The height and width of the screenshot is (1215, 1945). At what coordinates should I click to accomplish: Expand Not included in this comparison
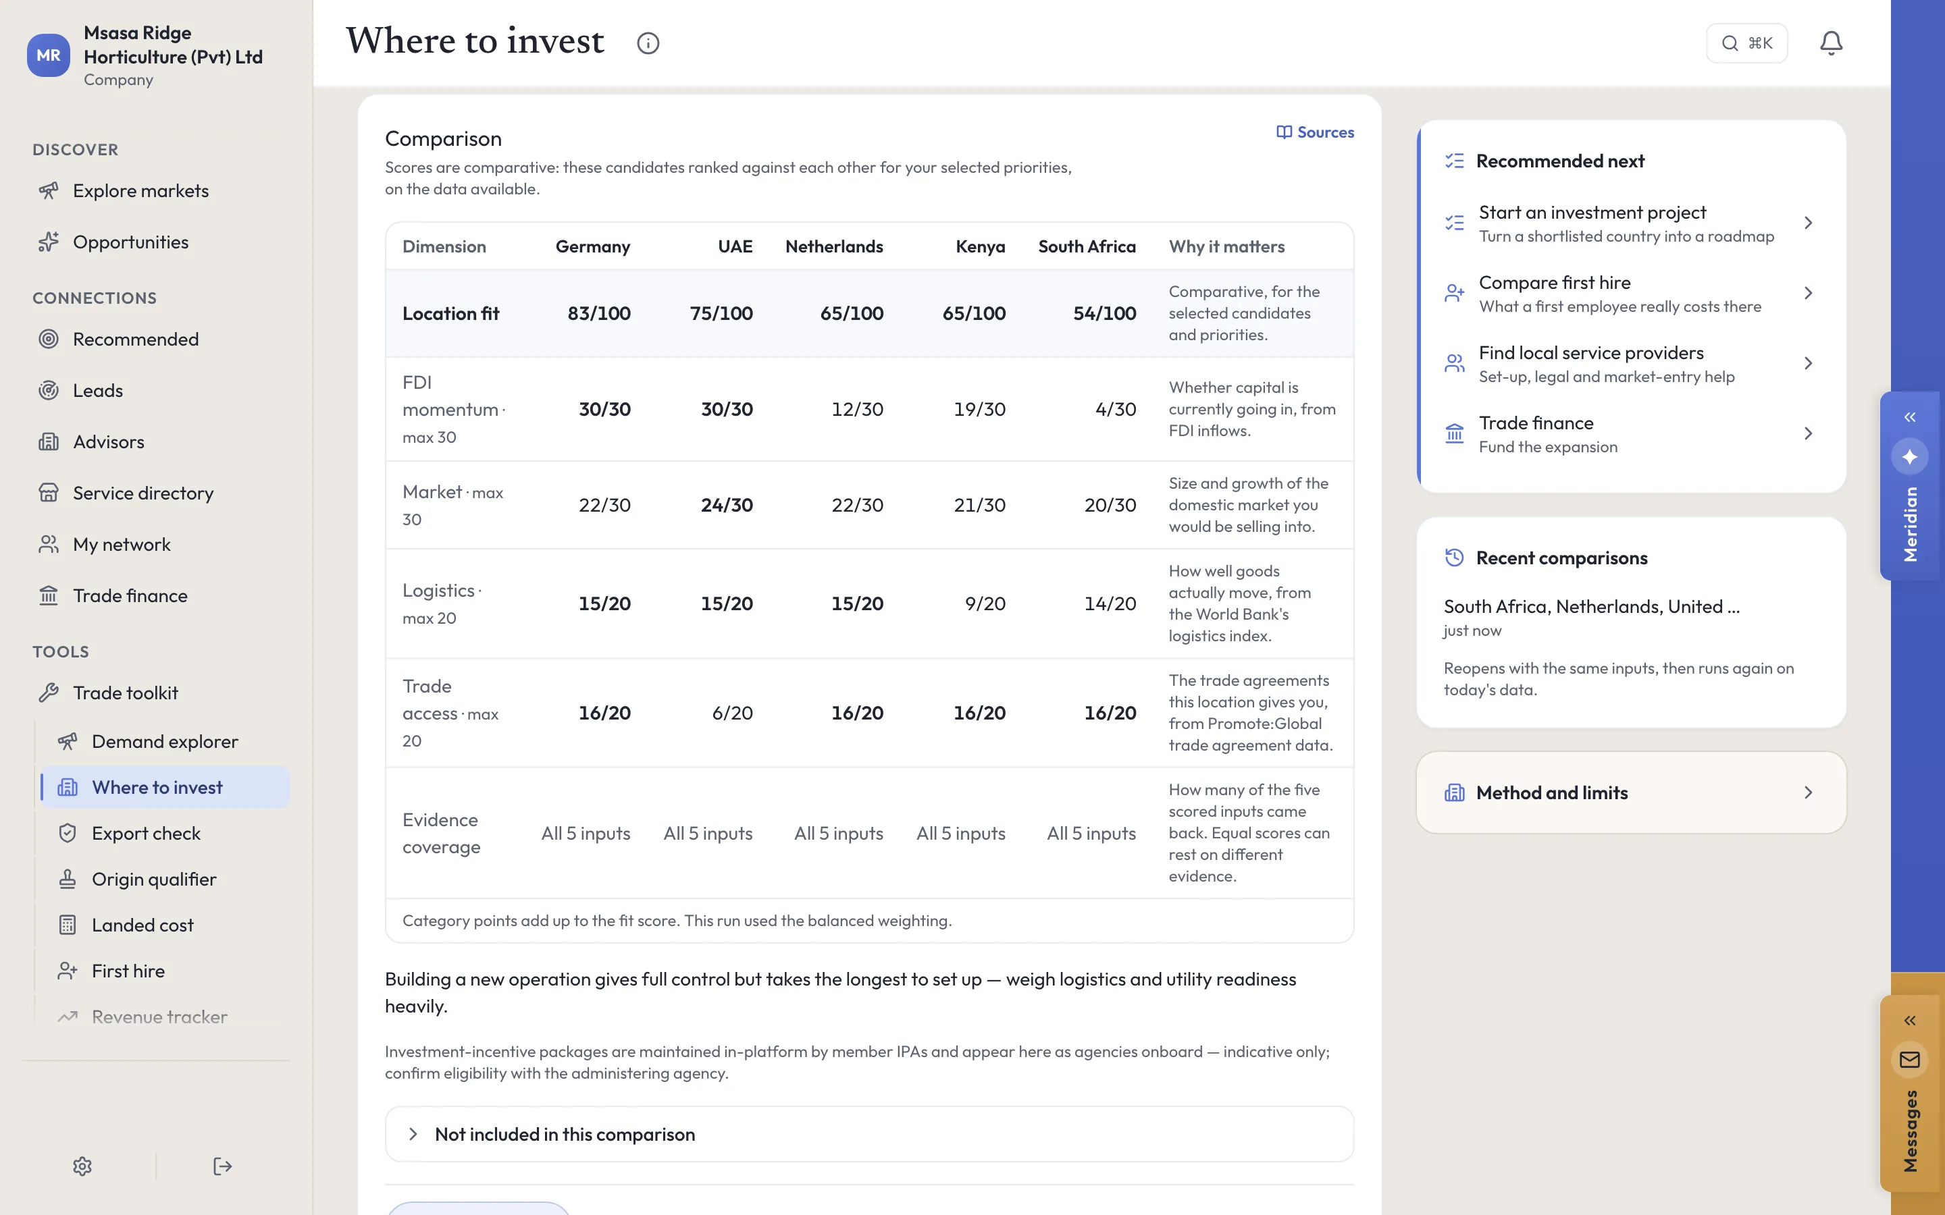[868, 1134]
